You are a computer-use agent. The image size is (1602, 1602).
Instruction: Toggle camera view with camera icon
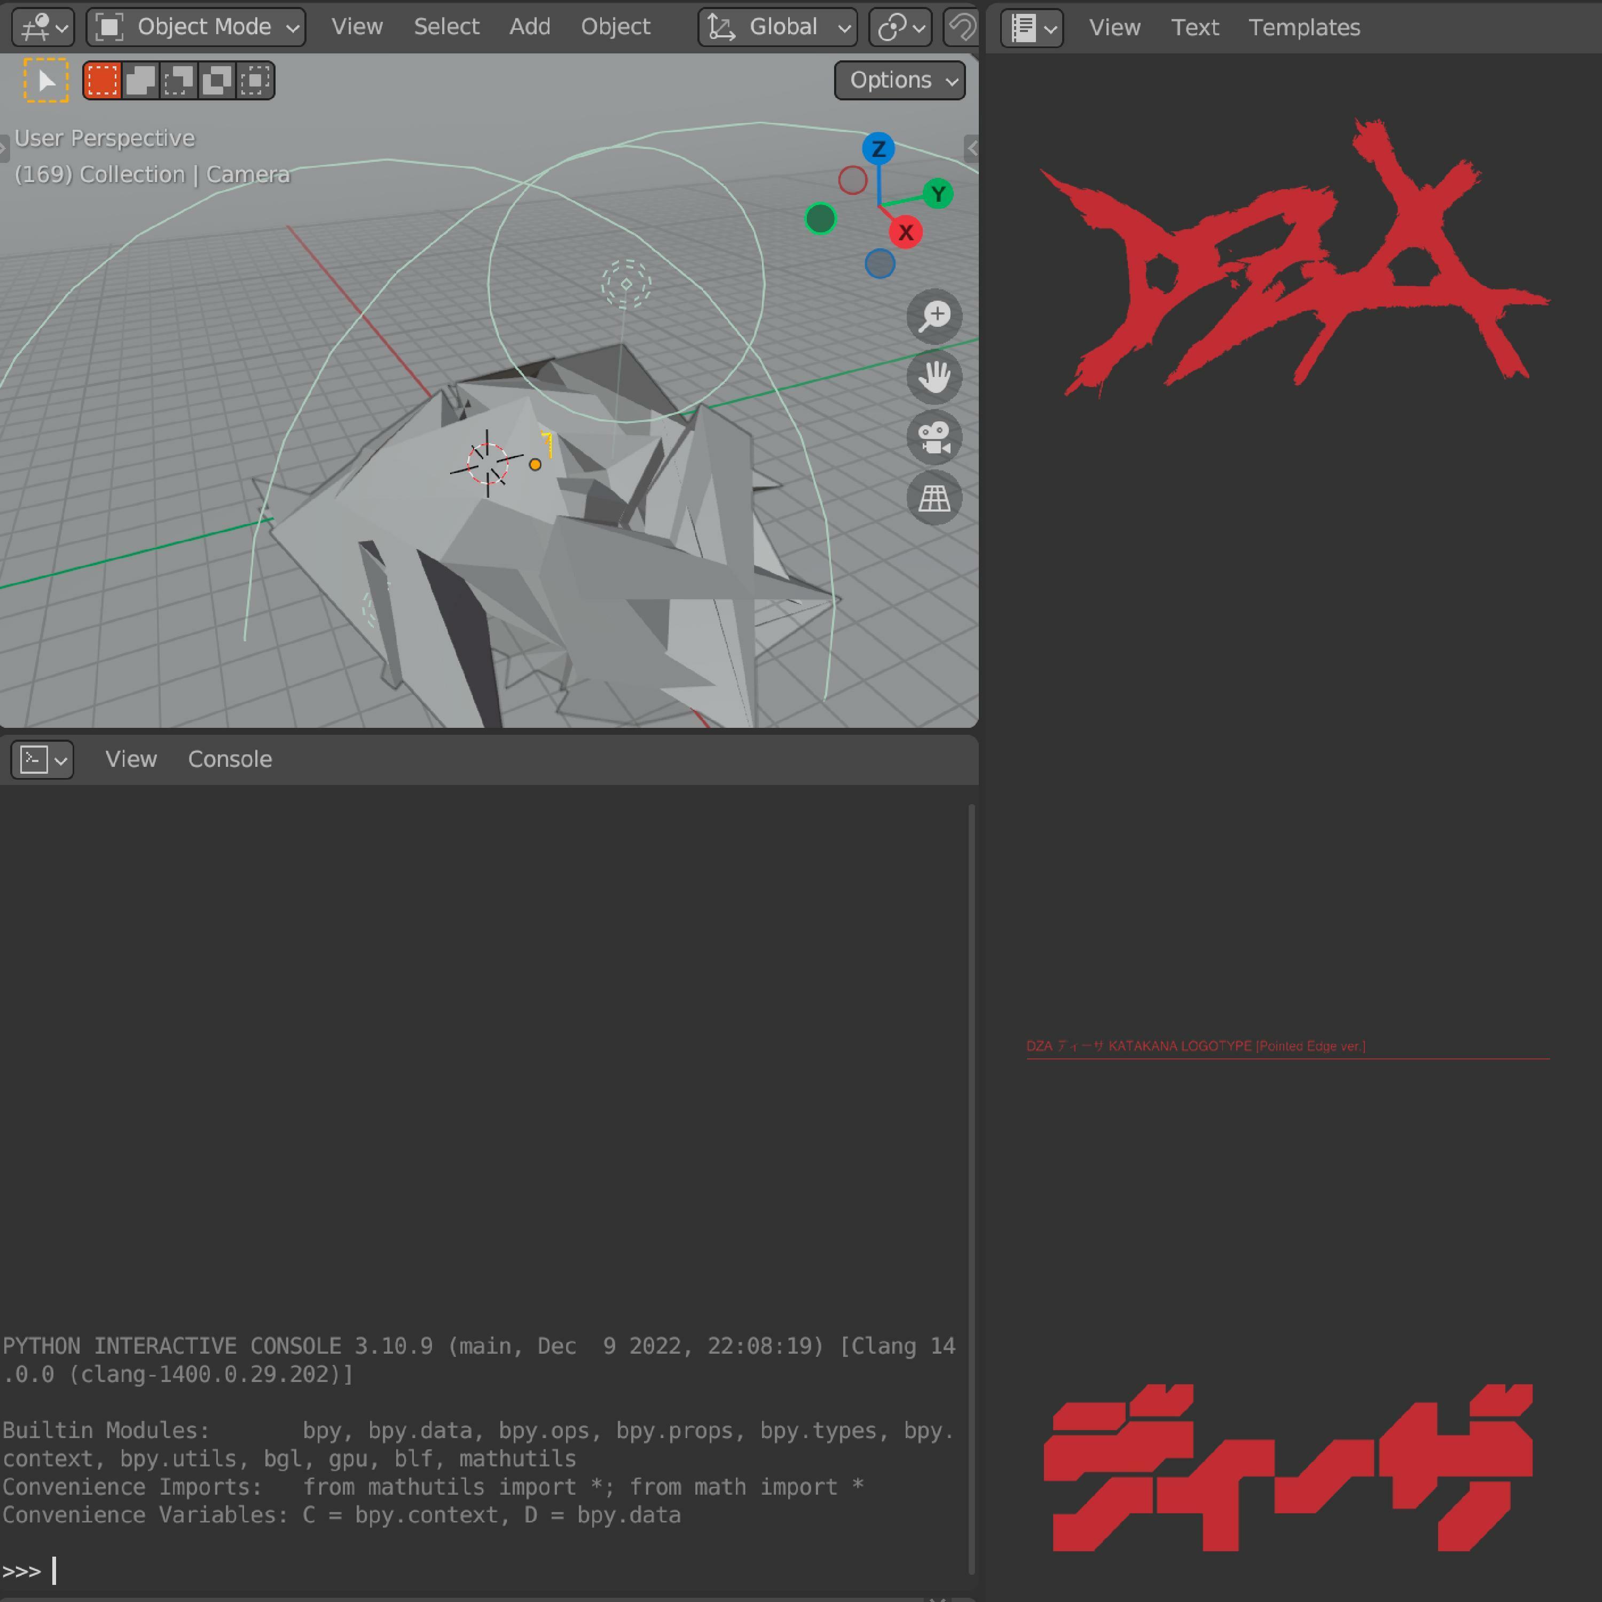point(933,437)
